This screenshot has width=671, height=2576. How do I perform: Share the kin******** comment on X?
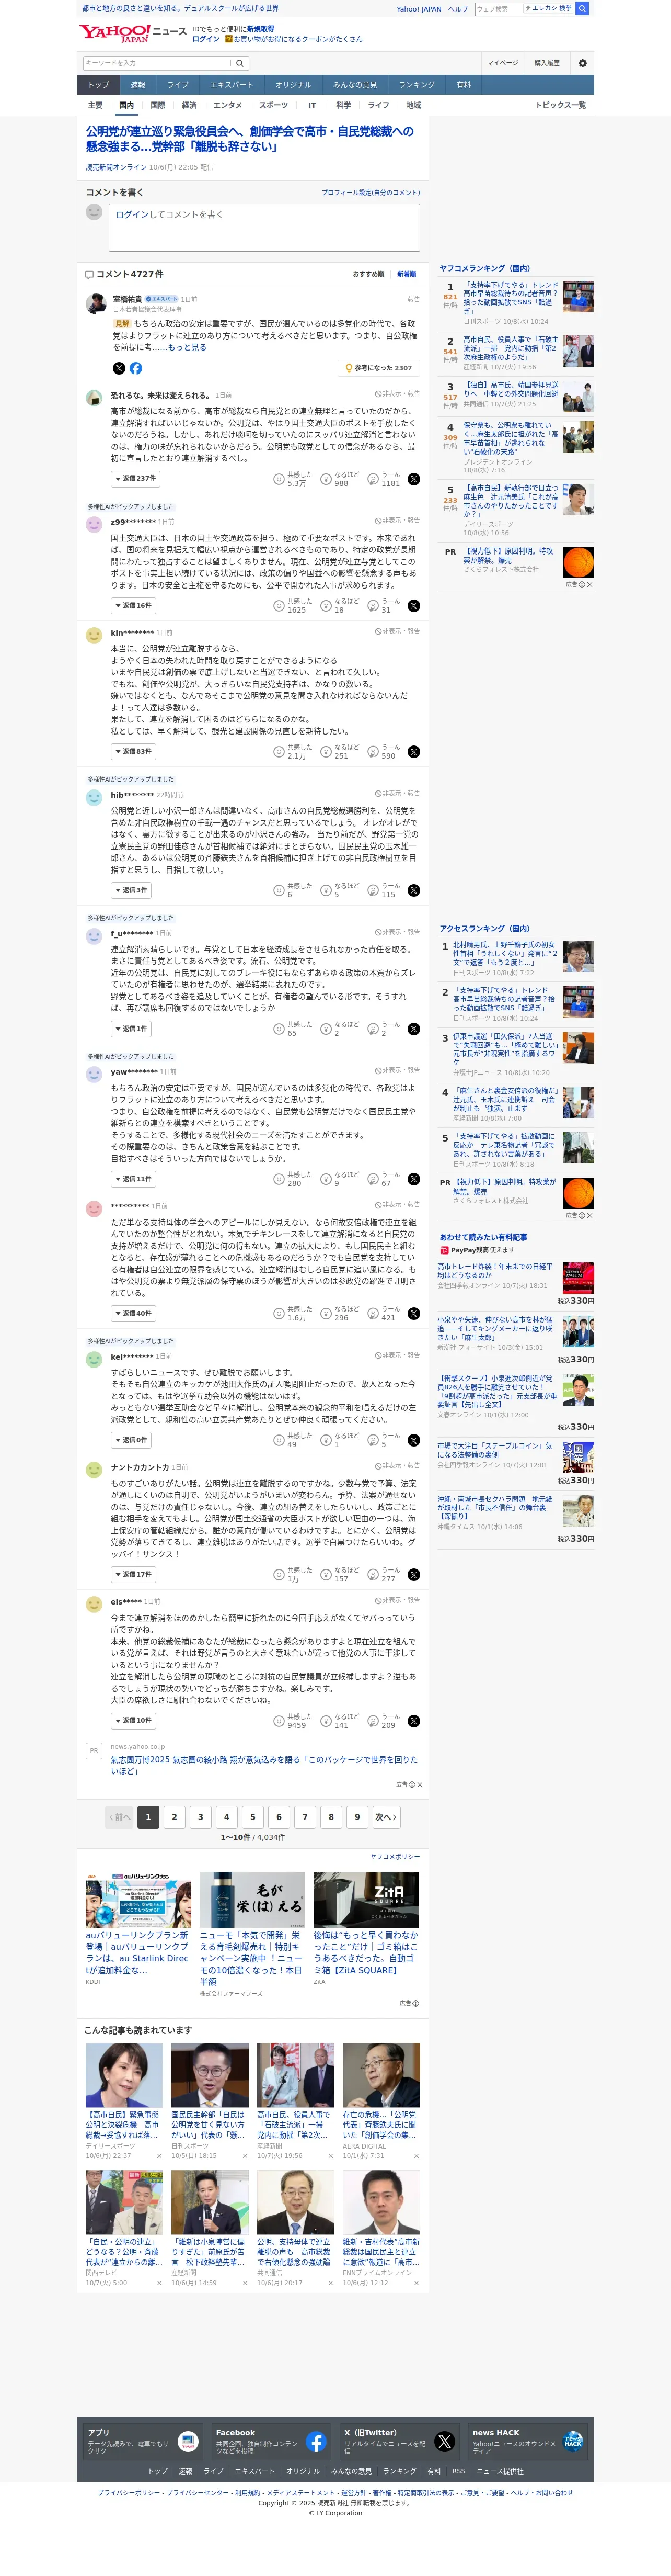[x=413, y=752]
